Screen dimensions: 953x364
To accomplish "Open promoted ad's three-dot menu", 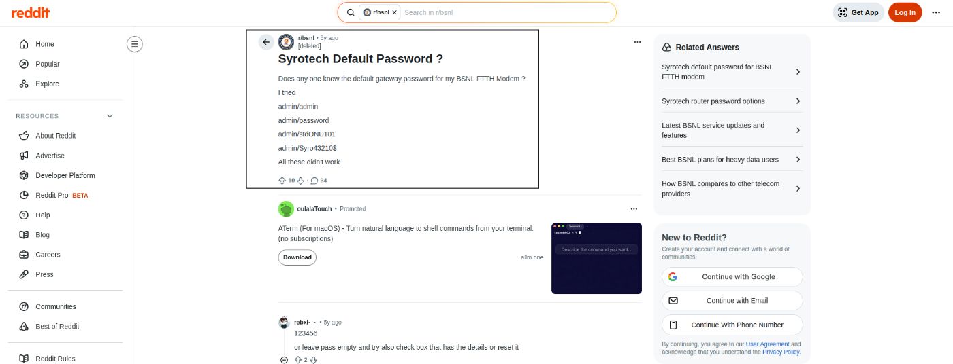I will (x=634, y=209).
